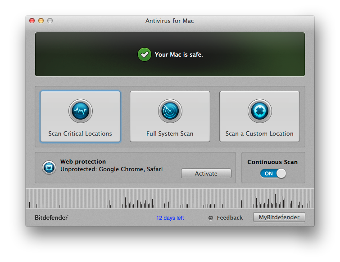Image resolution: width=340 pixels, height=262 pixels.
Task: Click the Web protection shield icon
Action: 49,168
